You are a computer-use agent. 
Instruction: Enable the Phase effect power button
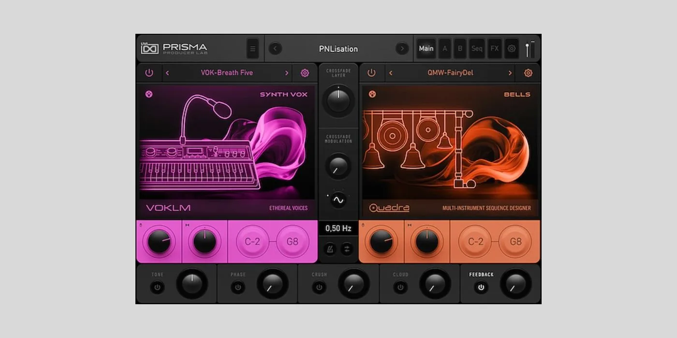click(237, 287)
